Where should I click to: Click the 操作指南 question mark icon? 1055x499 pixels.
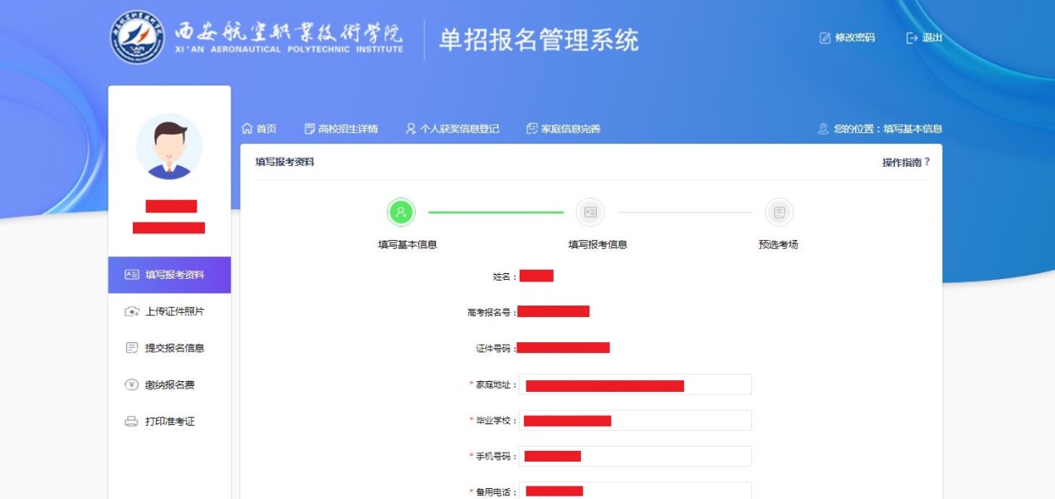pyautogui.click(x=927, y=162)
